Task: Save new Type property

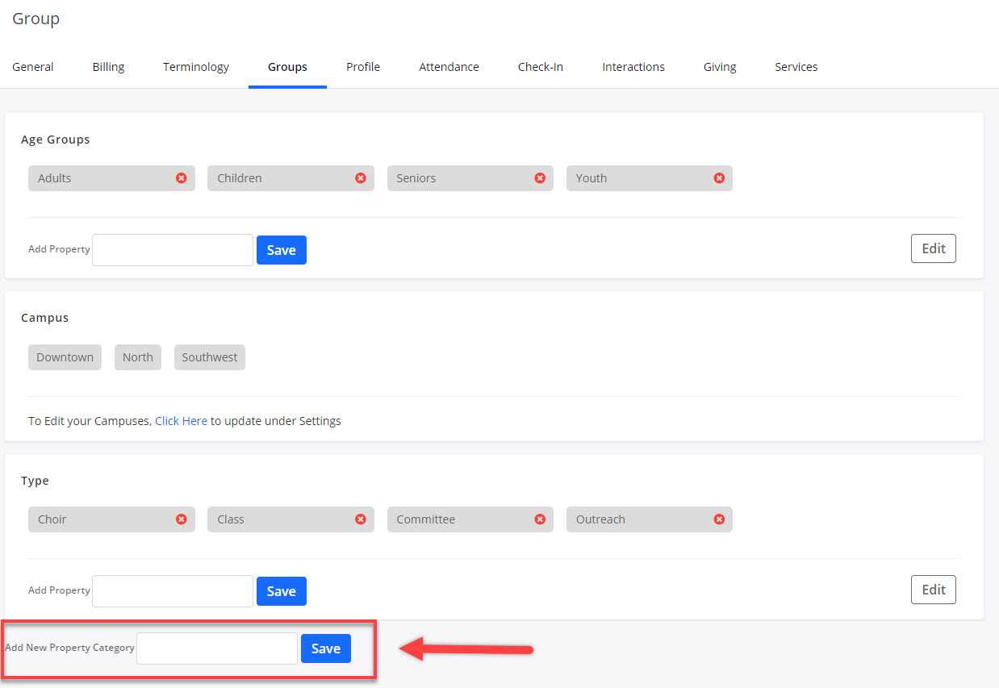Action: pyautogui.click(x=282, y=591)
